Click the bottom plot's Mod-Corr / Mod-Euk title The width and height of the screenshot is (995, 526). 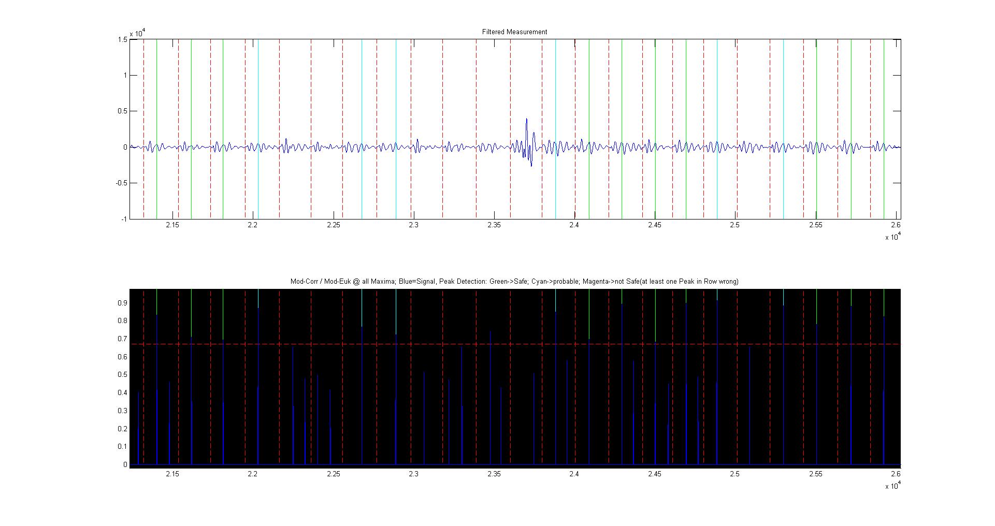tap(514, 282)
